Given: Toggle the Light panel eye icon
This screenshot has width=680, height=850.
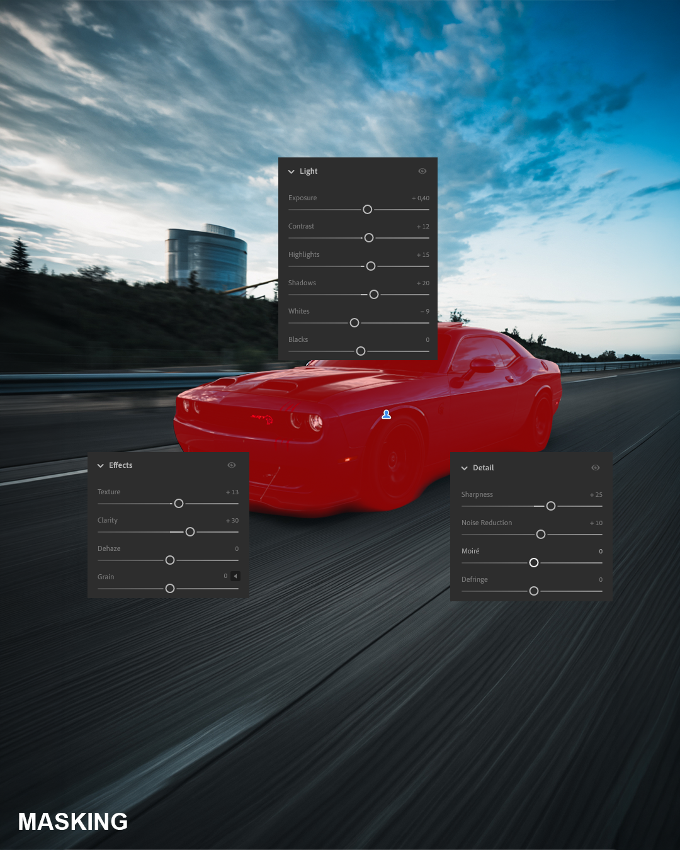Looking at the screenshot, I should (x=422, y=171).
